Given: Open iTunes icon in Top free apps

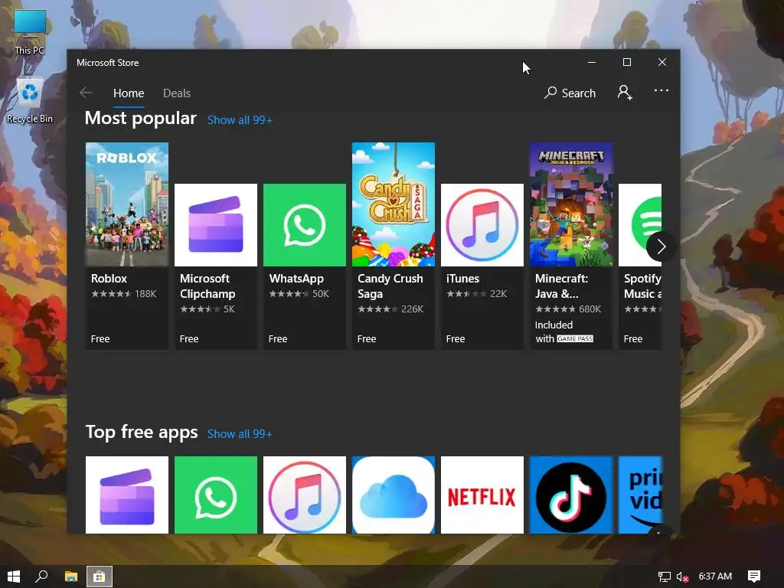Looking at the screenshot, I should [305, 495].
